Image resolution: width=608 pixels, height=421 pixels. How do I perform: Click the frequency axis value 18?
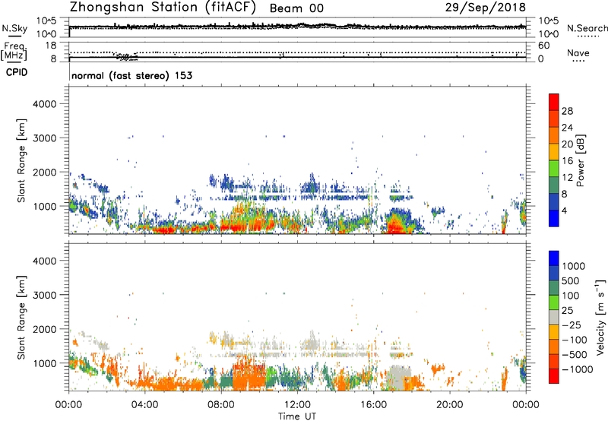coord(51,46)
